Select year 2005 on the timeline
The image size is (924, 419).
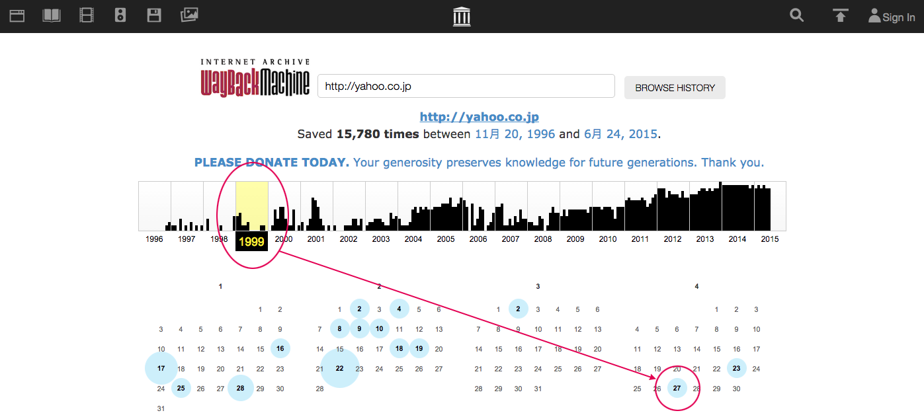click(x=446, y=239)
